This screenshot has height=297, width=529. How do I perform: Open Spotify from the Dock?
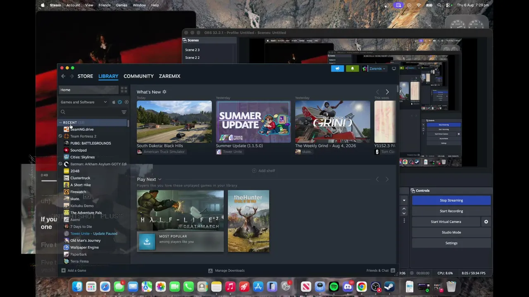coord(334,287)
